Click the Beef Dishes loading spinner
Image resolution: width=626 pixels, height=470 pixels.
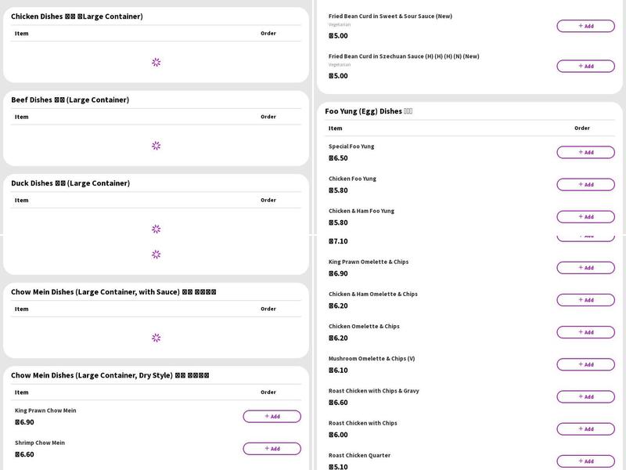tap(156, 146)
